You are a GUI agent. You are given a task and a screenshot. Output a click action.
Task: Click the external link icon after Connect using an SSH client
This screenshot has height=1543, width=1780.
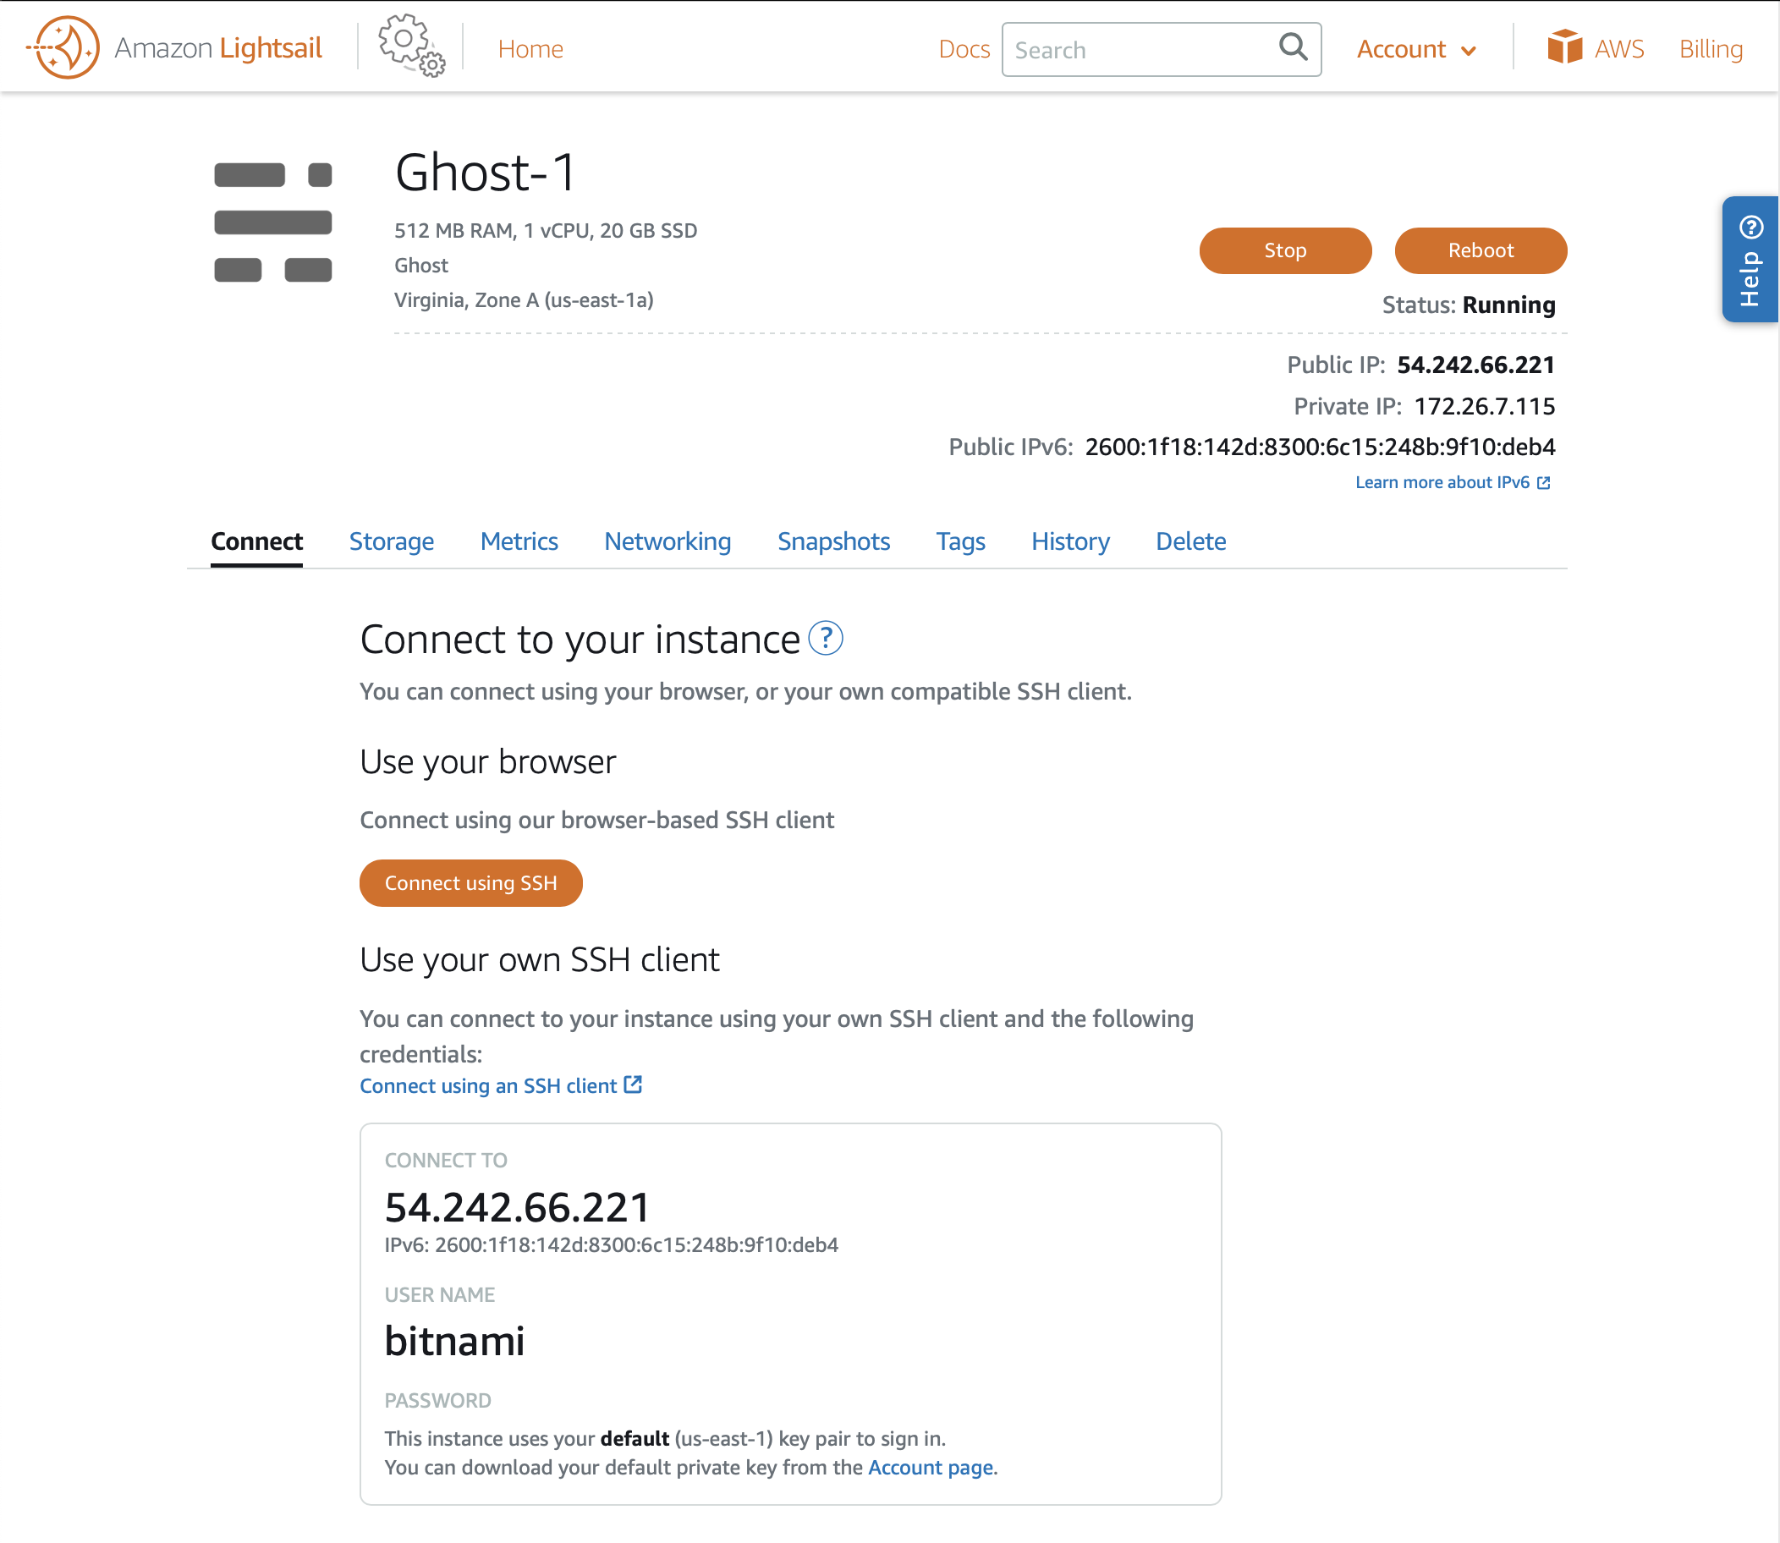coord(634,1084)
